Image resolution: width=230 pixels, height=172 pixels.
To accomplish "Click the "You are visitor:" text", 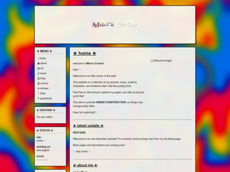I will point(45,117).
